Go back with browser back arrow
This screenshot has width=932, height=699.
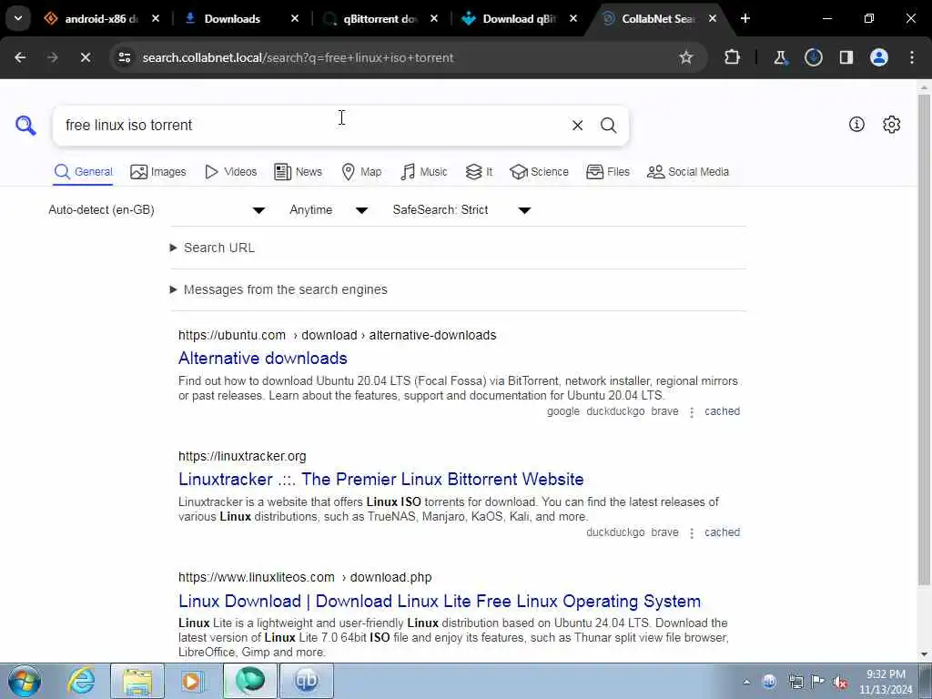pyautogui.click(x=20, y=57)
